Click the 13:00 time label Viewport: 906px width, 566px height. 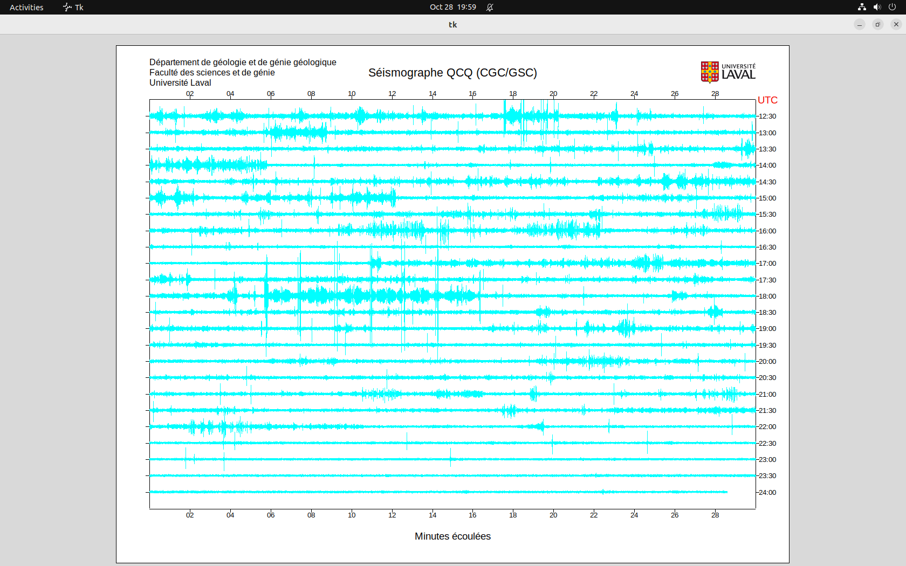pos(767,133)
